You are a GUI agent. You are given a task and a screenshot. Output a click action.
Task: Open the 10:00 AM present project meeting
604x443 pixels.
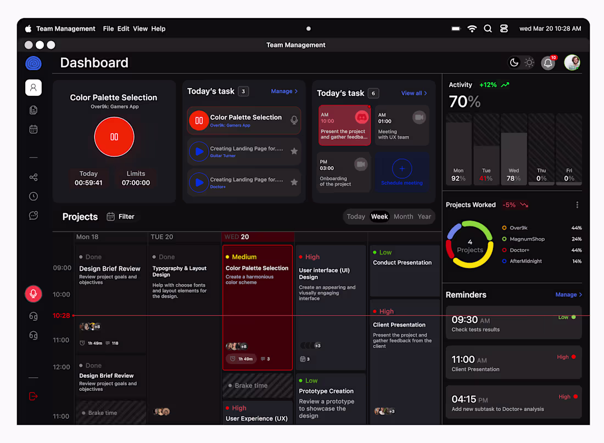[345, 126]
